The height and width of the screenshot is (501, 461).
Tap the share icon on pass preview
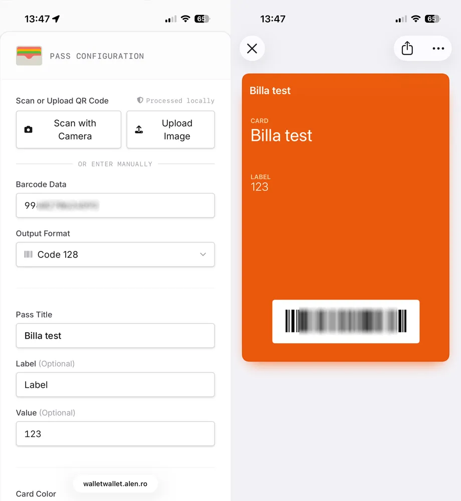(407, 48)
